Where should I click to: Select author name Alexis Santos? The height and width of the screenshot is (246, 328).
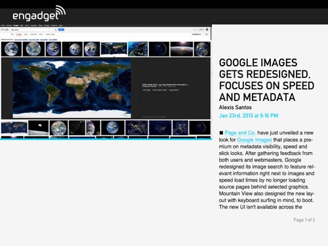236,108
